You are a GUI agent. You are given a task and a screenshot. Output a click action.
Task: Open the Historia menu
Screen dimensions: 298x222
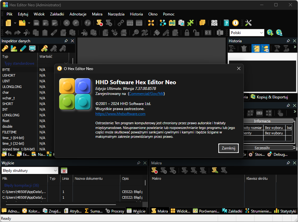pos(136,14)
